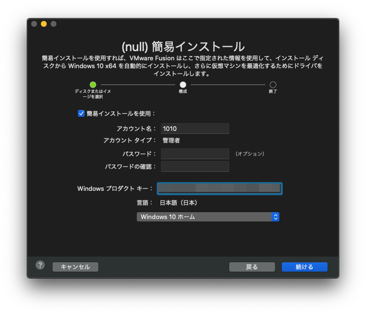The image size is (366, 314).
Task: Click the yellow minimize window button
Action: (44, 24)
